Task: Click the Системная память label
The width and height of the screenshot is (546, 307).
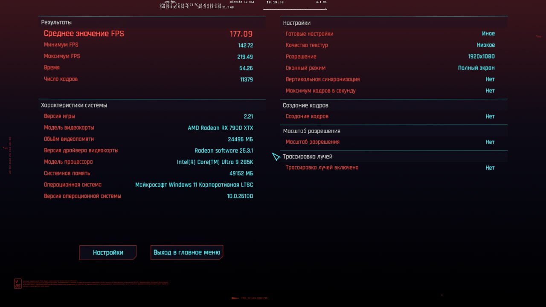Action: (67, 173)
